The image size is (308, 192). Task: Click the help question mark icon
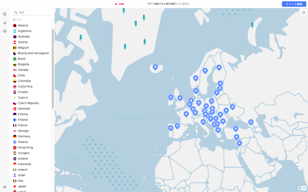pyautogui.click(x=58, y=188)
